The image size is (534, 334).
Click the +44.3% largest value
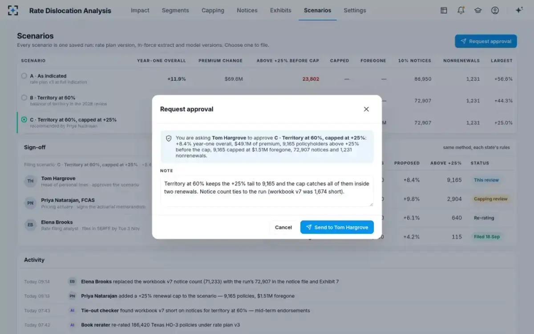(x=503, y=101)
